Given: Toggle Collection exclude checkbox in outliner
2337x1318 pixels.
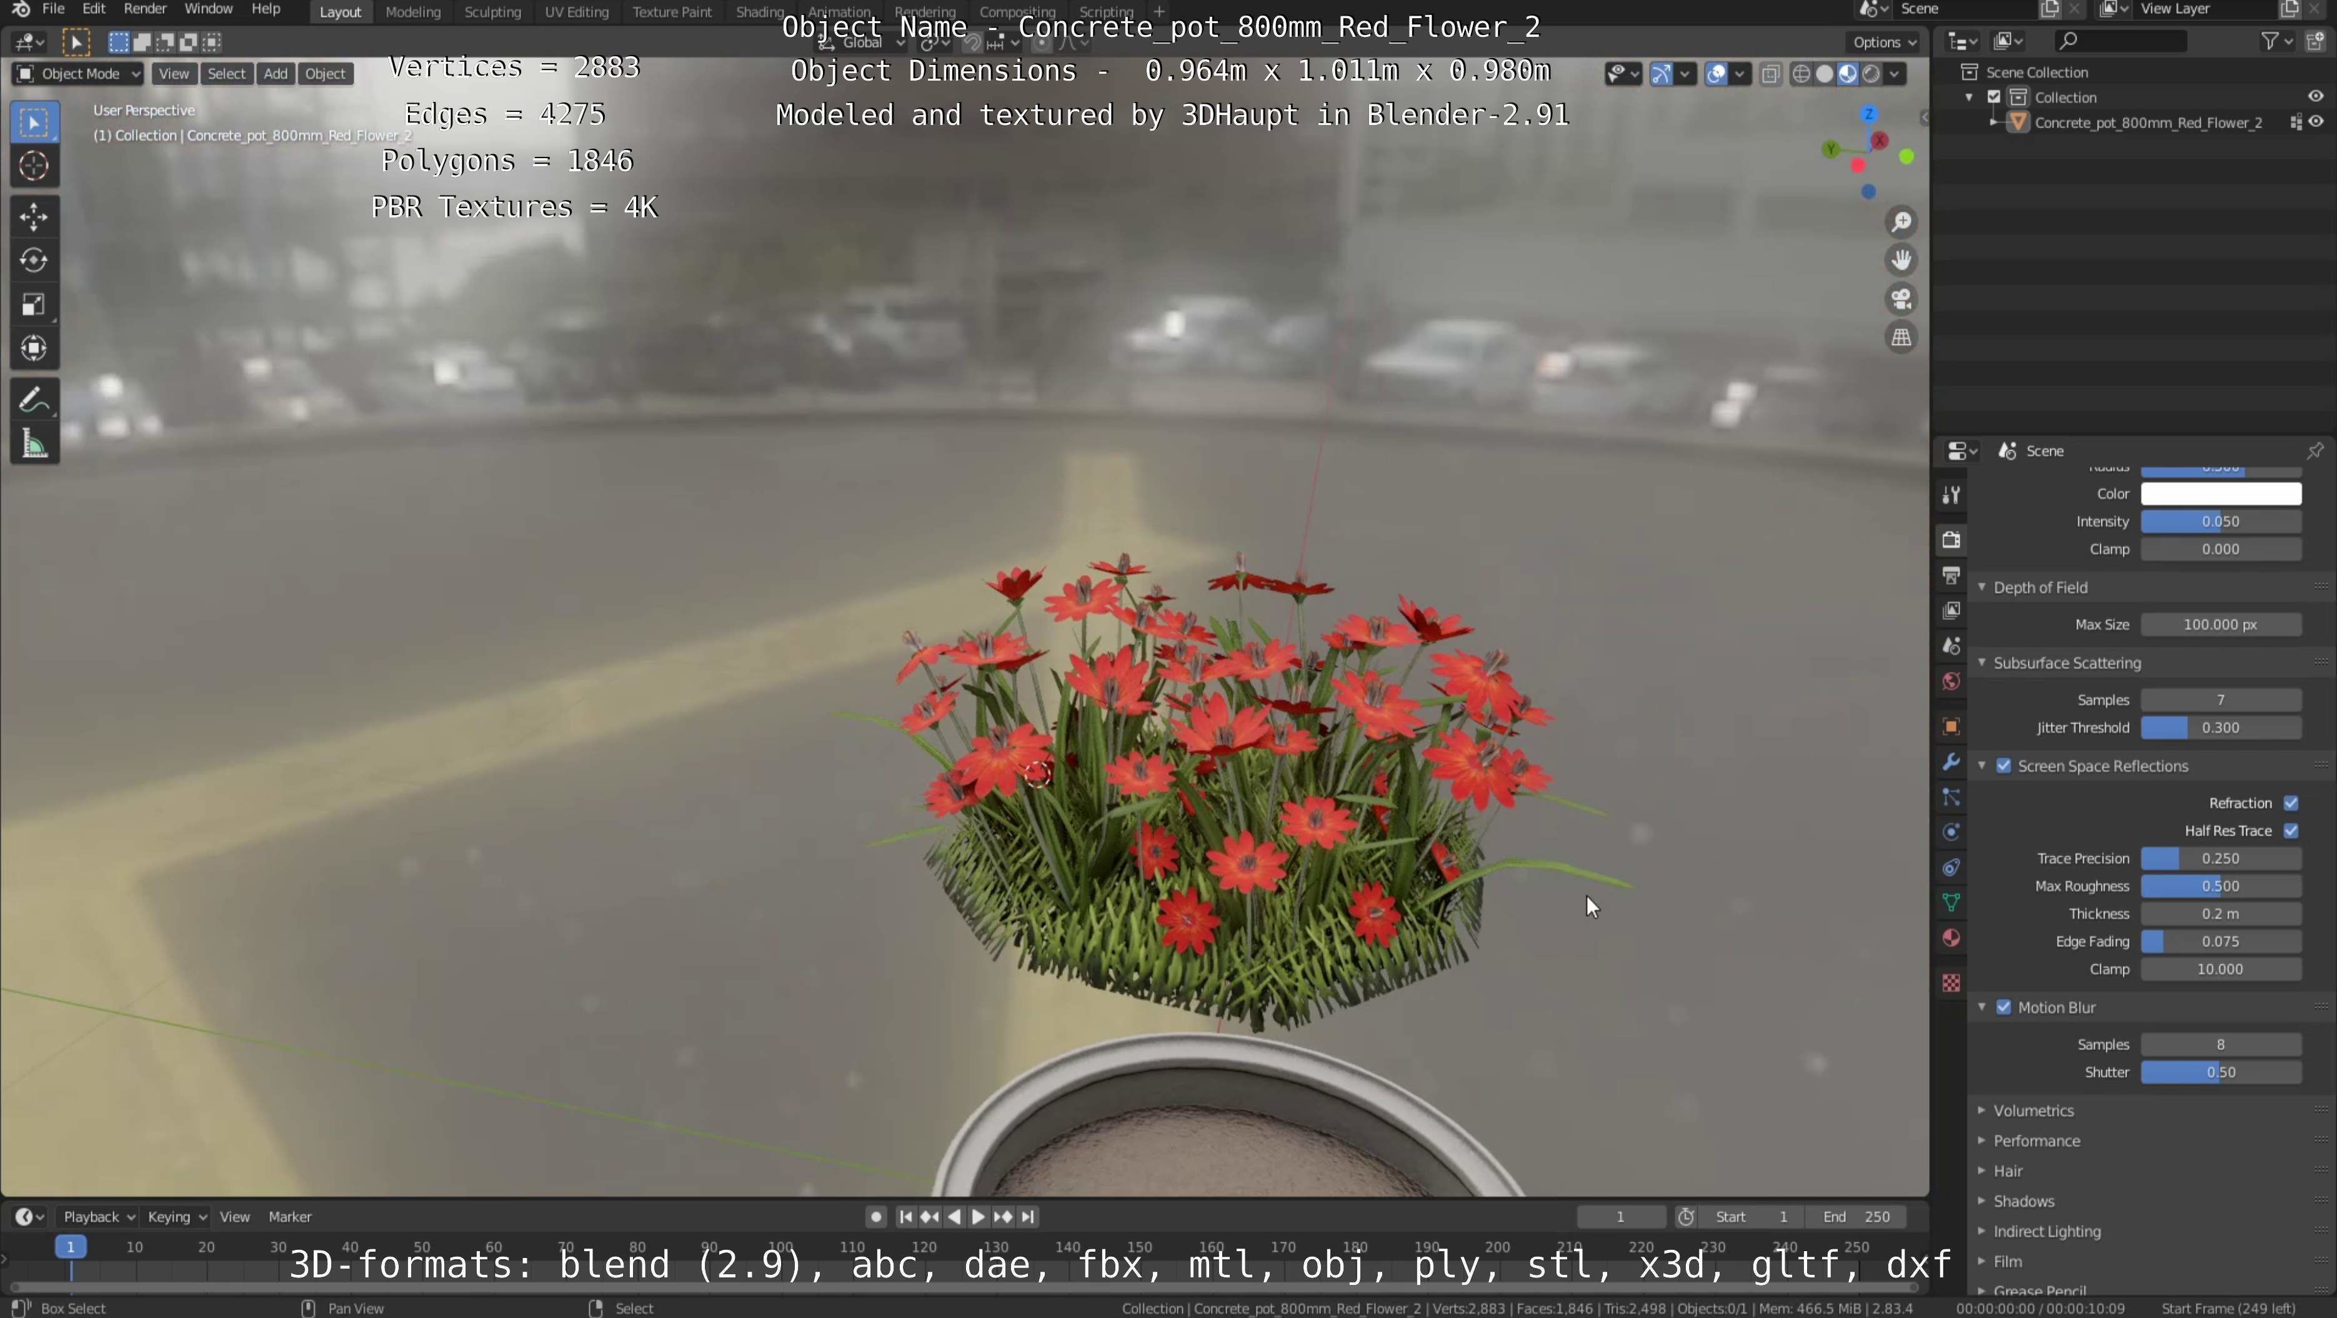Looking at the screenshot, I should 1994,97.
